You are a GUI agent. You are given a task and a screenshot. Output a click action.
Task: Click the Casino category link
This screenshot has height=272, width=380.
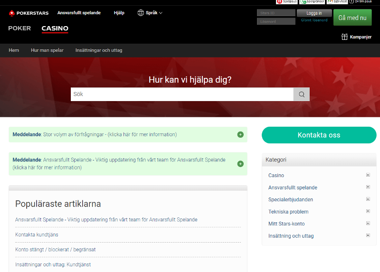[276, 175]
